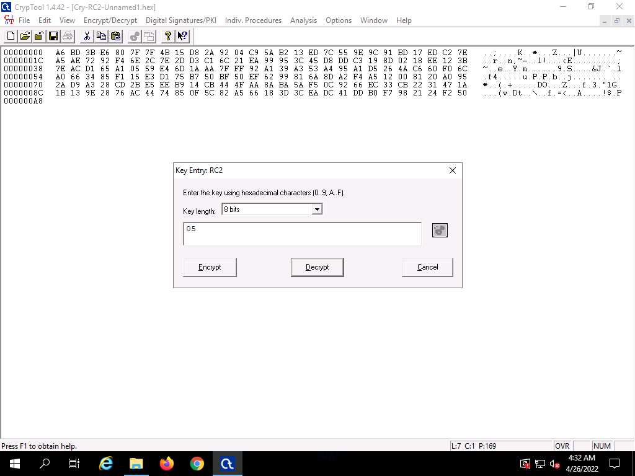Image resolution: width=635 pixels, height=476 pixels.
Task: Click the Copy toolbar icon
Action: click(x=101, y=36)
